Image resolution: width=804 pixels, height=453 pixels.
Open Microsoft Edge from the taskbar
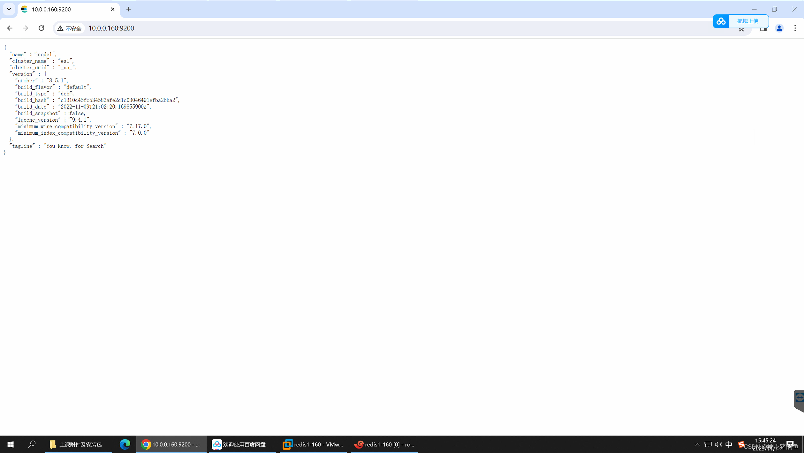[125, 444]
